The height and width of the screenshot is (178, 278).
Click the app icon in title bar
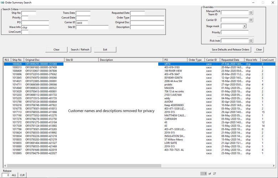[3, 2]
